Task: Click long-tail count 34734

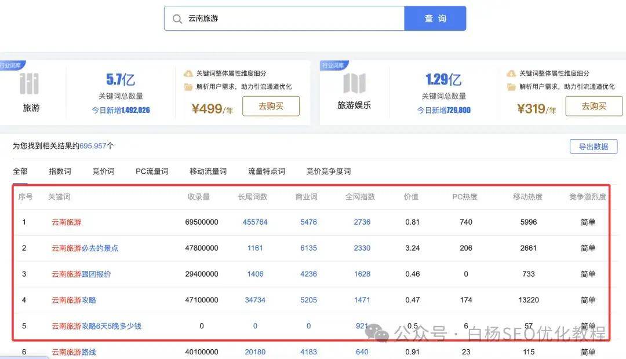Action: click(255, 300)
